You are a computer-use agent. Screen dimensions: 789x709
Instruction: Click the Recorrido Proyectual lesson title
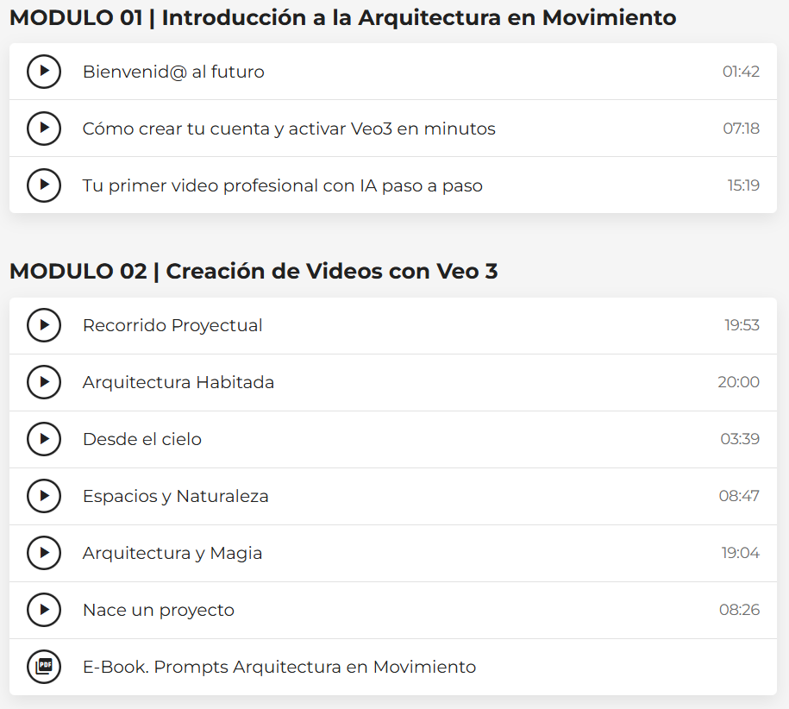tap(172, 325)
